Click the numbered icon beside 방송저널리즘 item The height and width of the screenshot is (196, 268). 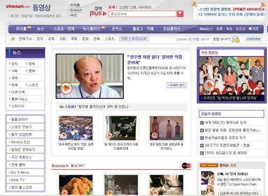click(x=202, y=138)
